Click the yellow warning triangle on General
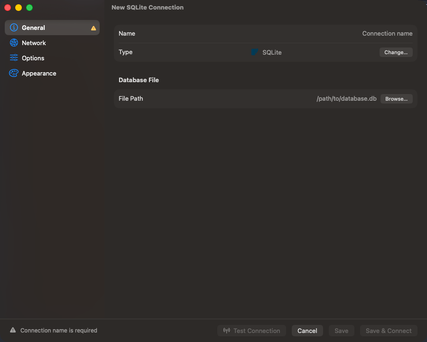The image size is (427, 342). pyautogui.click(x=93, y=28)
